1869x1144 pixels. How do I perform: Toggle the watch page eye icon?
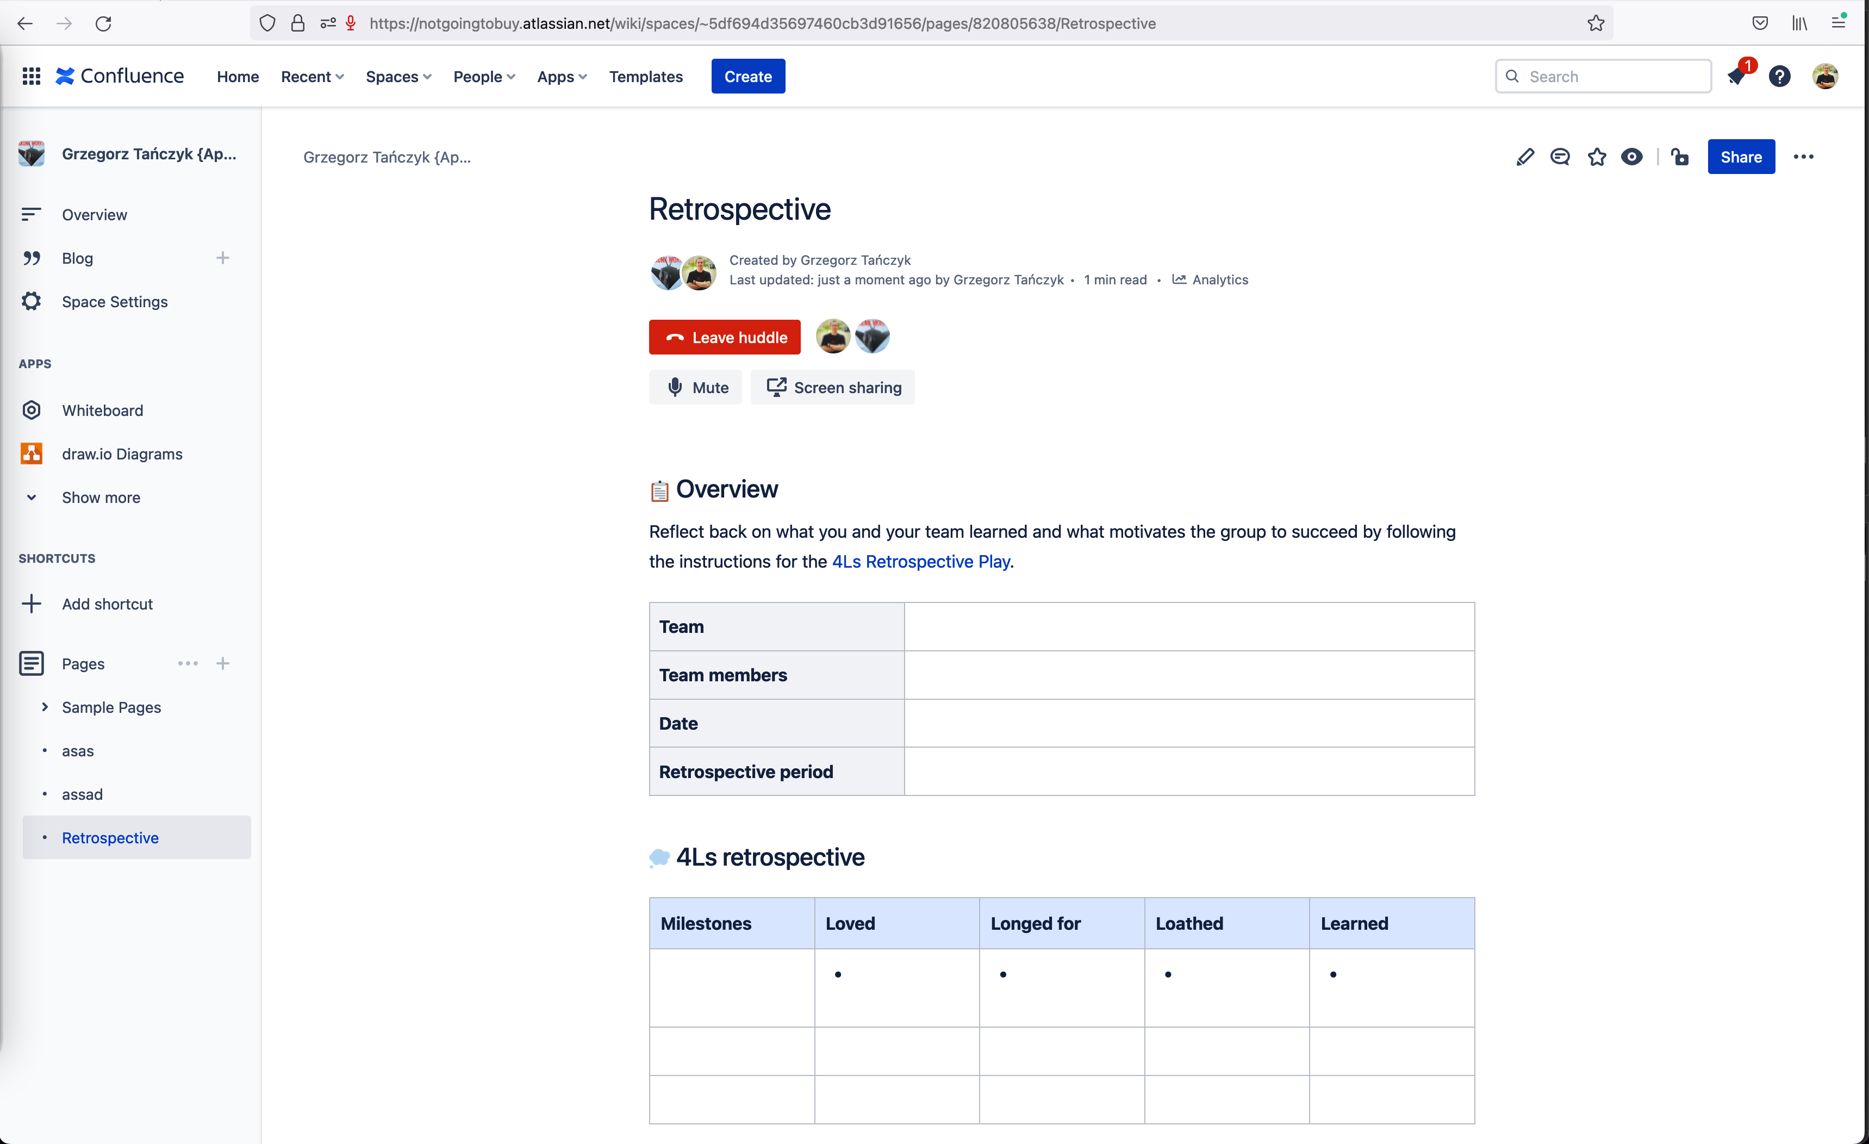1631,157
